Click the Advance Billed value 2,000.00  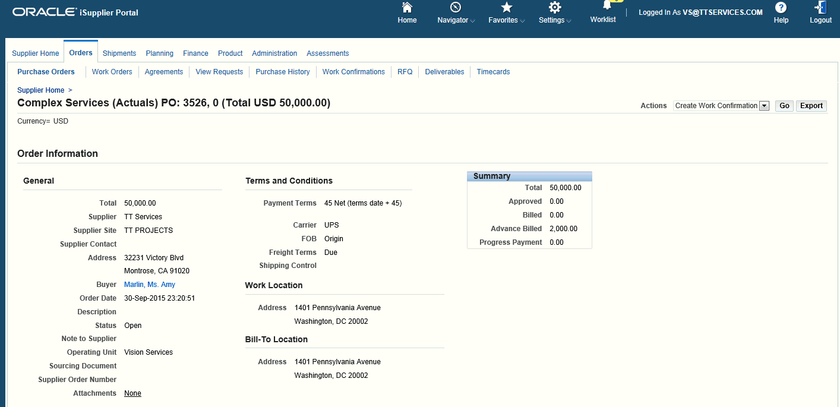coord(564,229)
